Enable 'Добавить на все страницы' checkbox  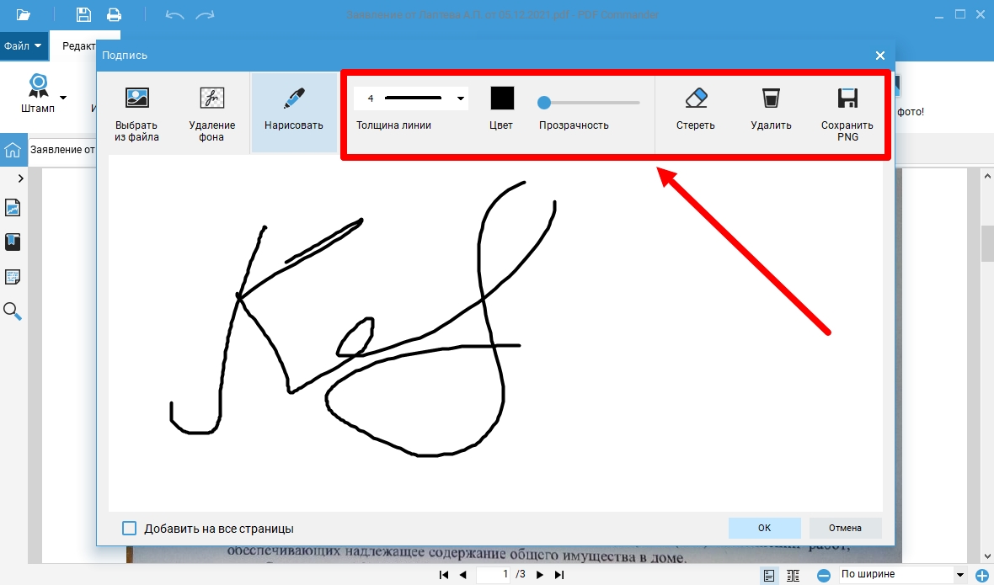click(x=130, y=529)
